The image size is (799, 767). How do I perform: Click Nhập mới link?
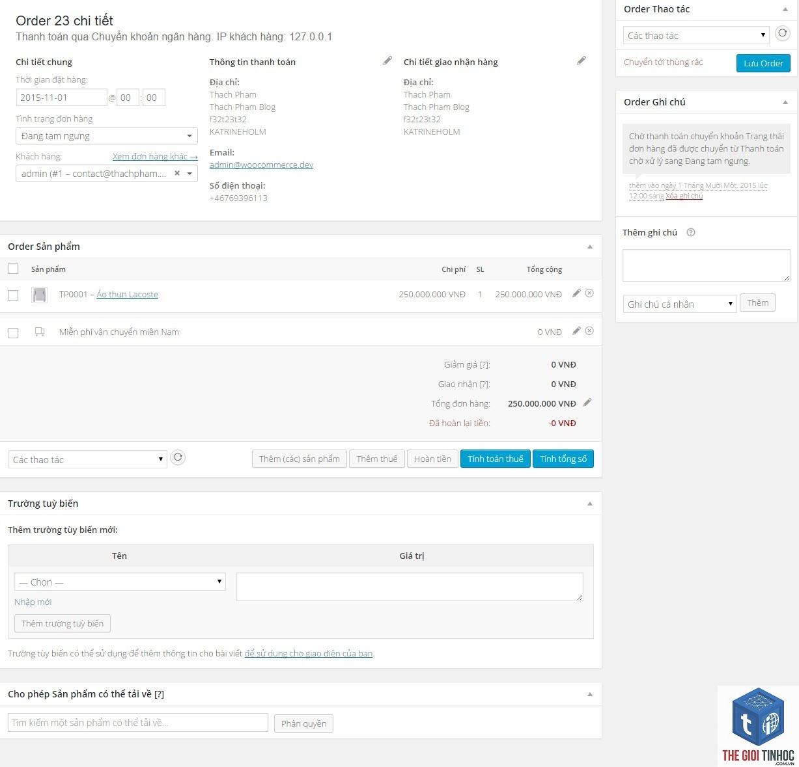(x=33, y=602)
